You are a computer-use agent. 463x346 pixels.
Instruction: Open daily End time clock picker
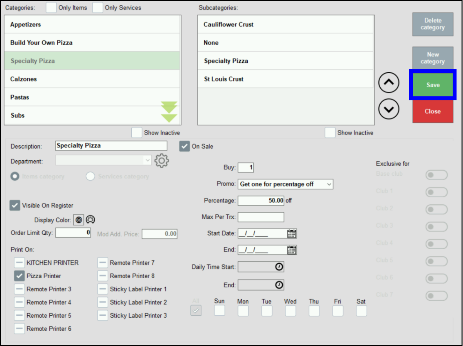point(279,285)
